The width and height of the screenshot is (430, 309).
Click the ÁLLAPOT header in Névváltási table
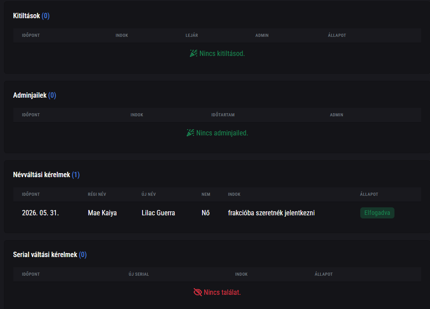pos(369,194)
